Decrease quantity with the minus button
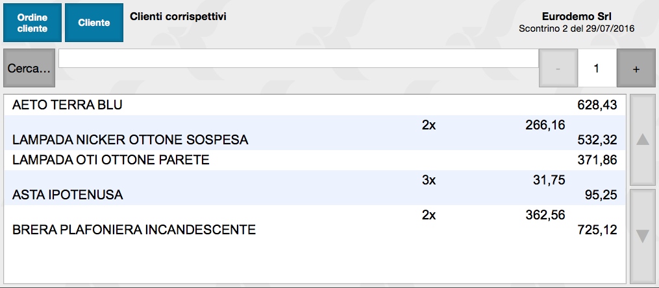The height and width of the screenshot is (288, 659). pos(558,69)
